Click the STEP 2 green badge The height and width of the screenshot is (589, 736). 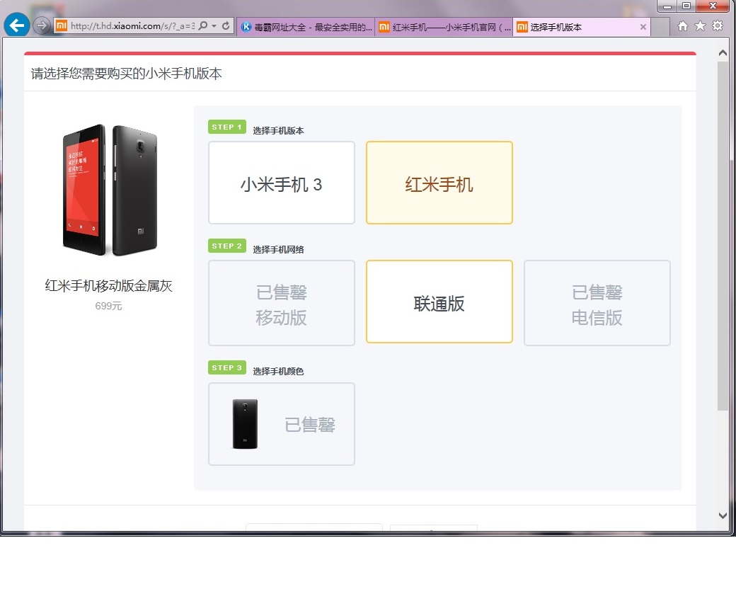[x=226, y=246]
